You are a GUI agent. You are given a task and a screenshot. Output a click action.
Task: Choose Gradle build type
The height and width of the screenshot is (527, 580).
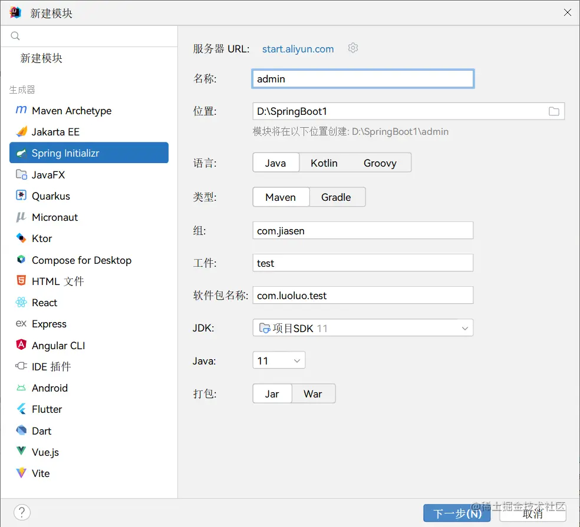[x=336, y=197]
